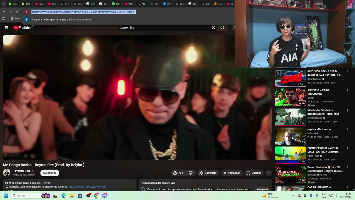Switch to the 'True' YouTube tab
The width and height of the screenshot is (355, 200).
click(x=39, y=4)
